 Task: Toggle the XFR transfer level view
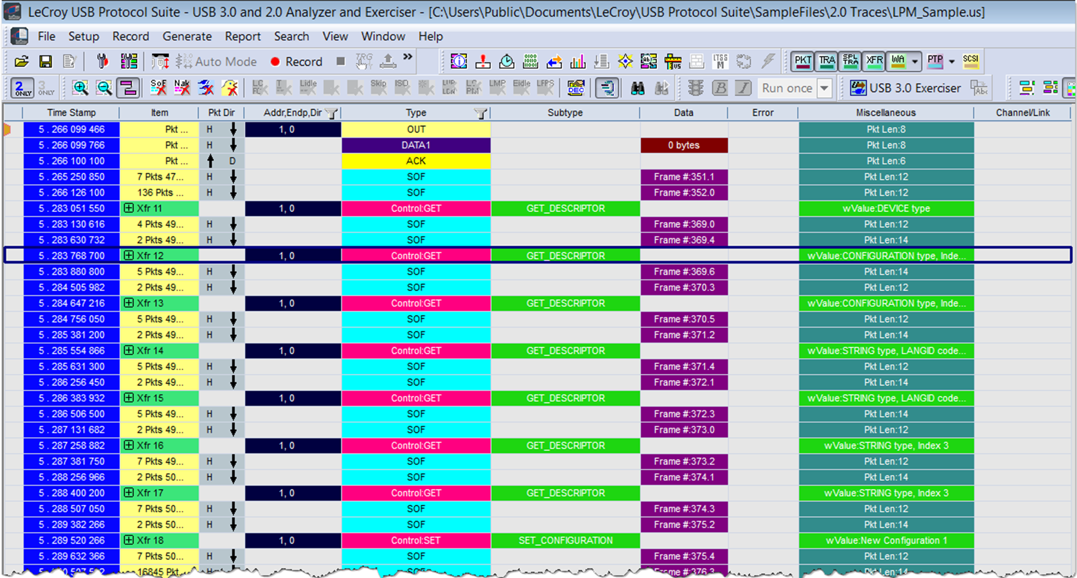point(874,61)
